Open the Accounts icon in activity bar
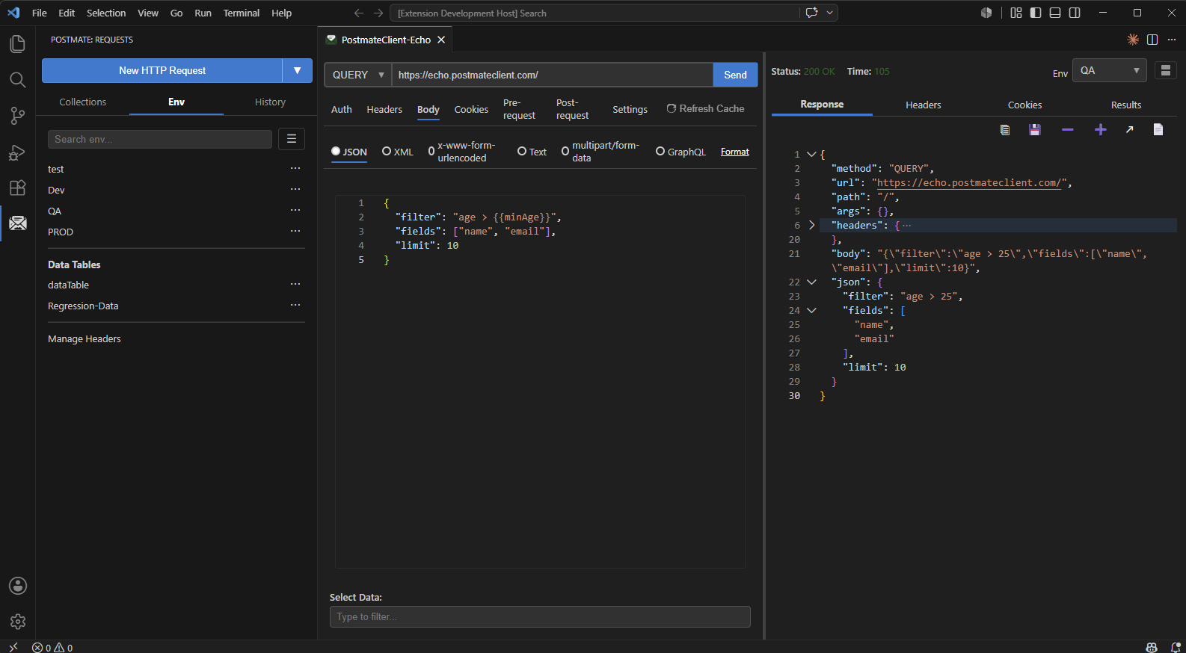The height and width of the screenshot is (653, 1186). [x=18, y=586]
